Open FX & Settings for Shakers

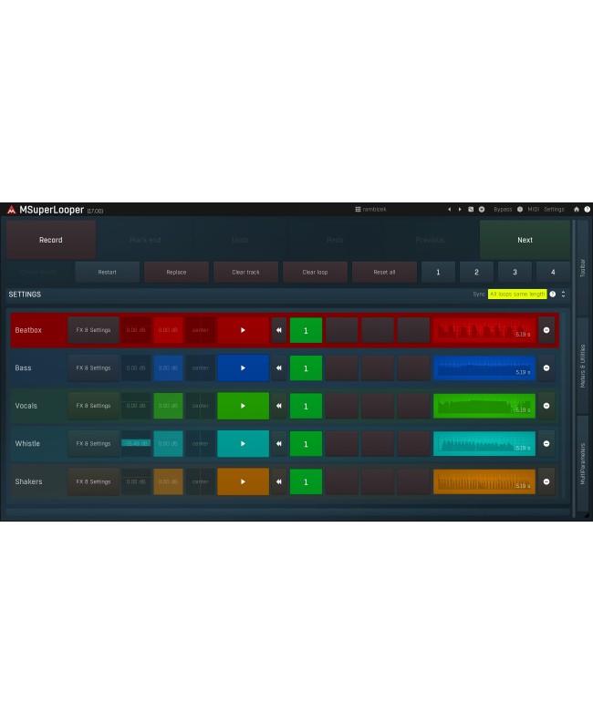click(x=93, y=481)
